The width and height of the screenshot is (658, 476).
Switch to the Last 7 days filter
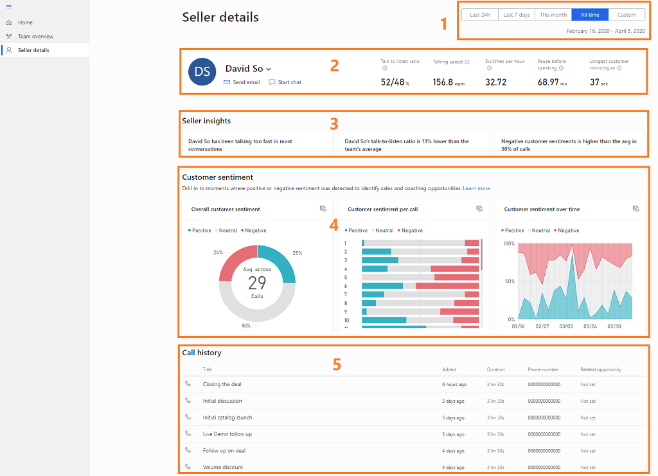tap(516, 14)
